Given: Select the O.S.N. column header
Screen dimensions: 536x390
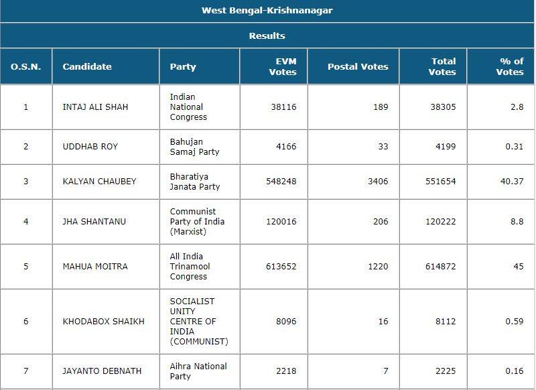Looking at the screenshot, I should tap(26, 66).
